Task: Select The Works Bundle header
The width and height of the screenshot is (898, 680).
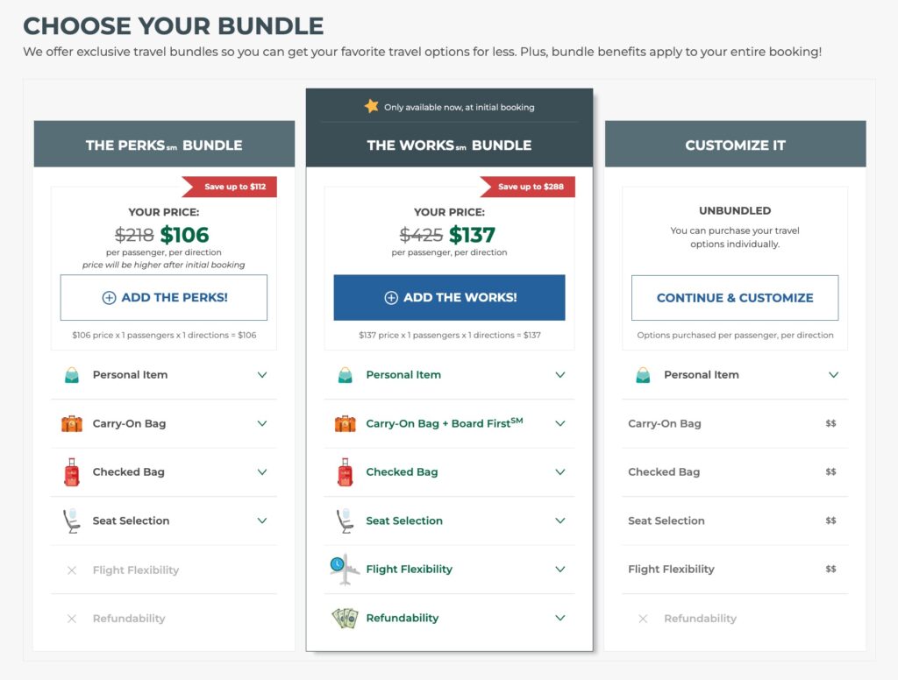Action: tap(449, 145)
